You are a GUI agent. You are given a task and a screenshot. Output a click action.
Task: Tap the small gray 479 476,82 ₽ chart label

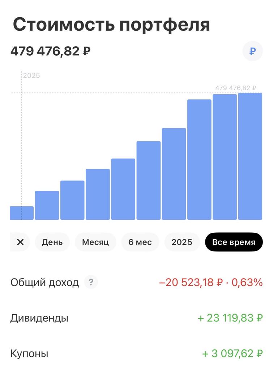tap(236, 88)
